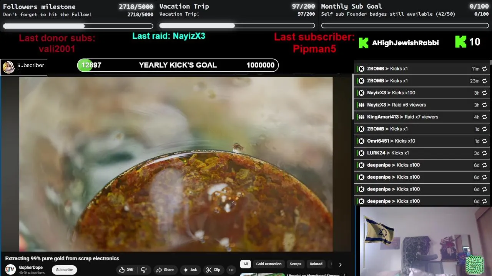Replay the Omri6451 Kicks x10 event

484,141
